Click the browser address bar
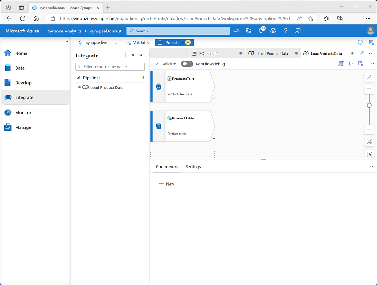This screenshot has height=285, width=377. coord(176,18)
